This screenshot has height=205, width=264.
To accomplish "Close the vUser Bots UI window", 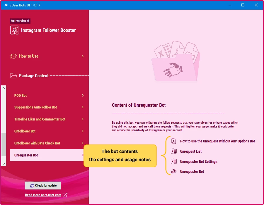I will 256,5.
